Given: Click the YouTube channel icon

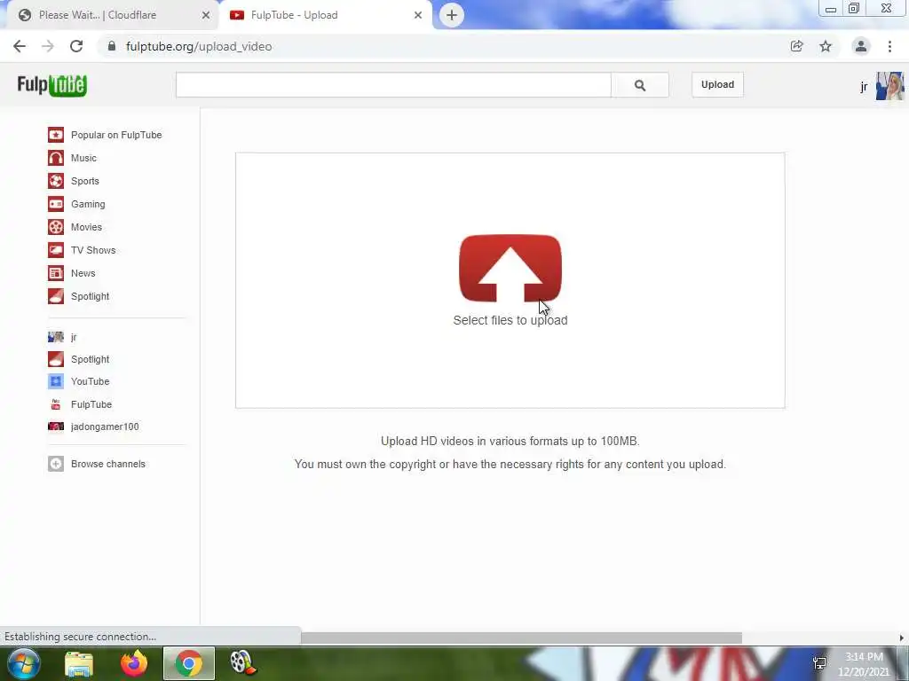Looking at the screenshot, I should (56, 381).
